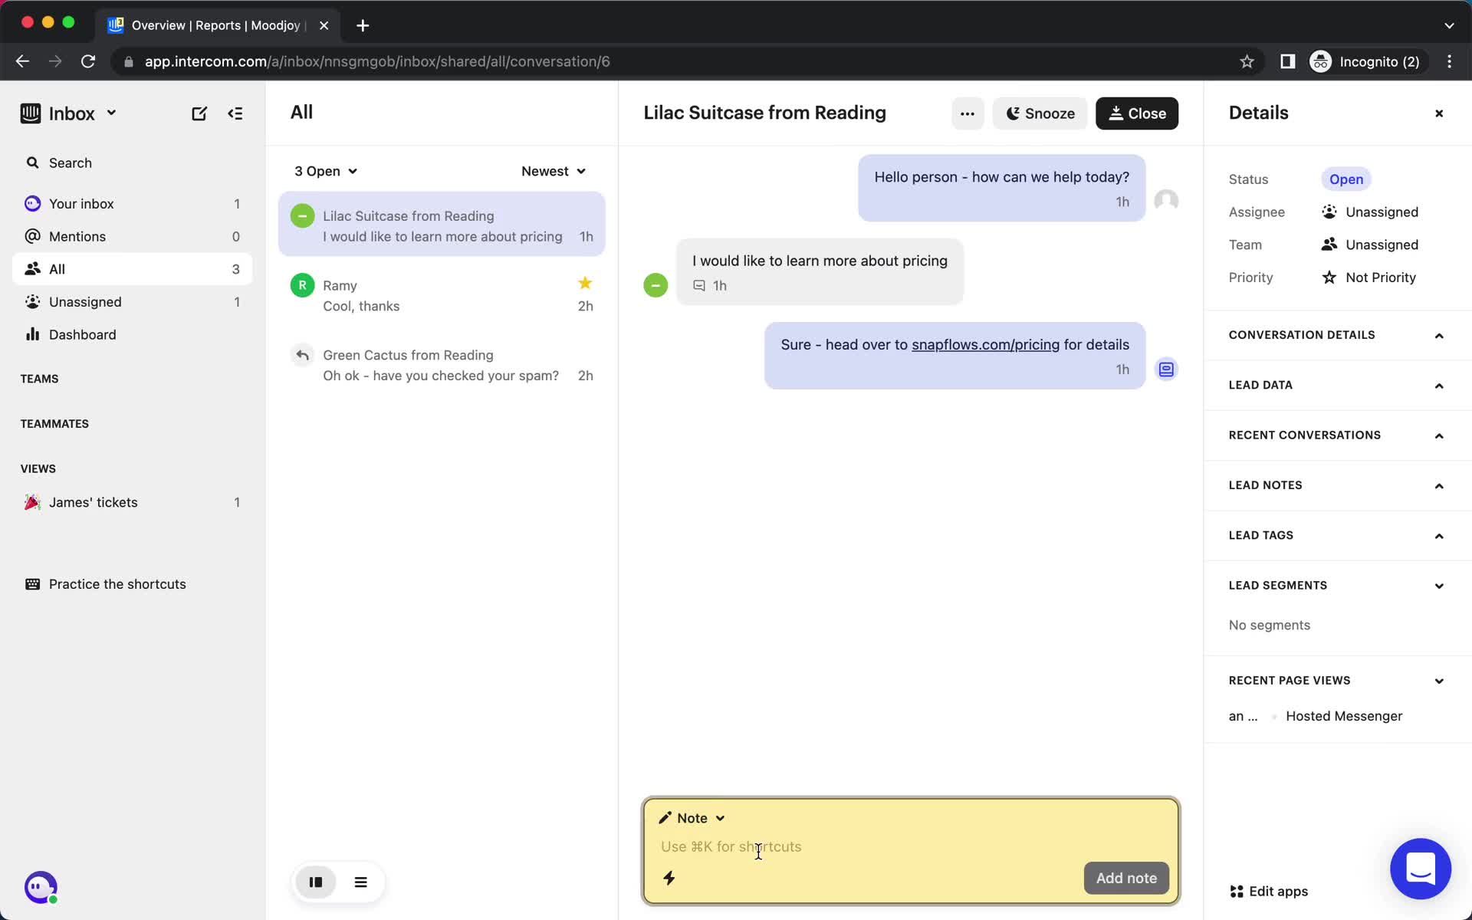The width and height of the screenshot is (1472, 920).
Task: Open the Note type dropdown
Action: point(692,818)
